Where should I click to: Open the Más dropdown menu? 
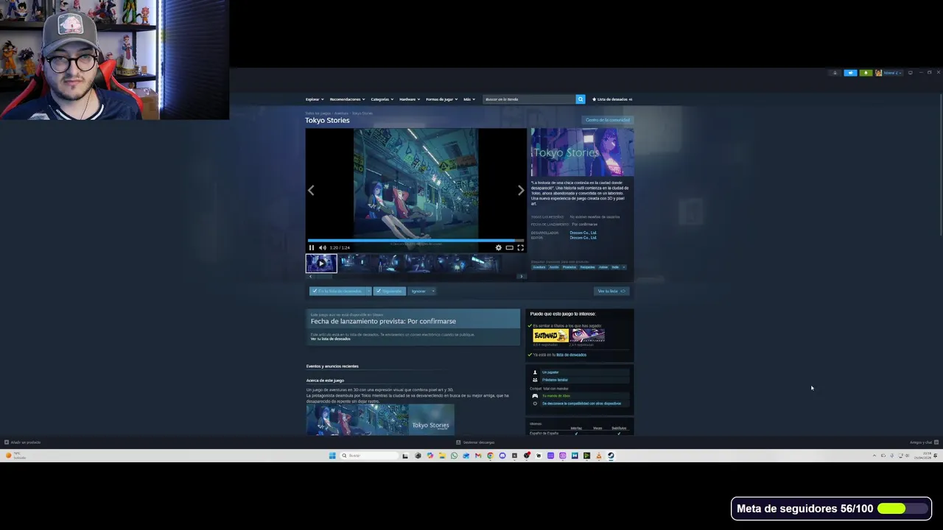(x=469, y=99)
